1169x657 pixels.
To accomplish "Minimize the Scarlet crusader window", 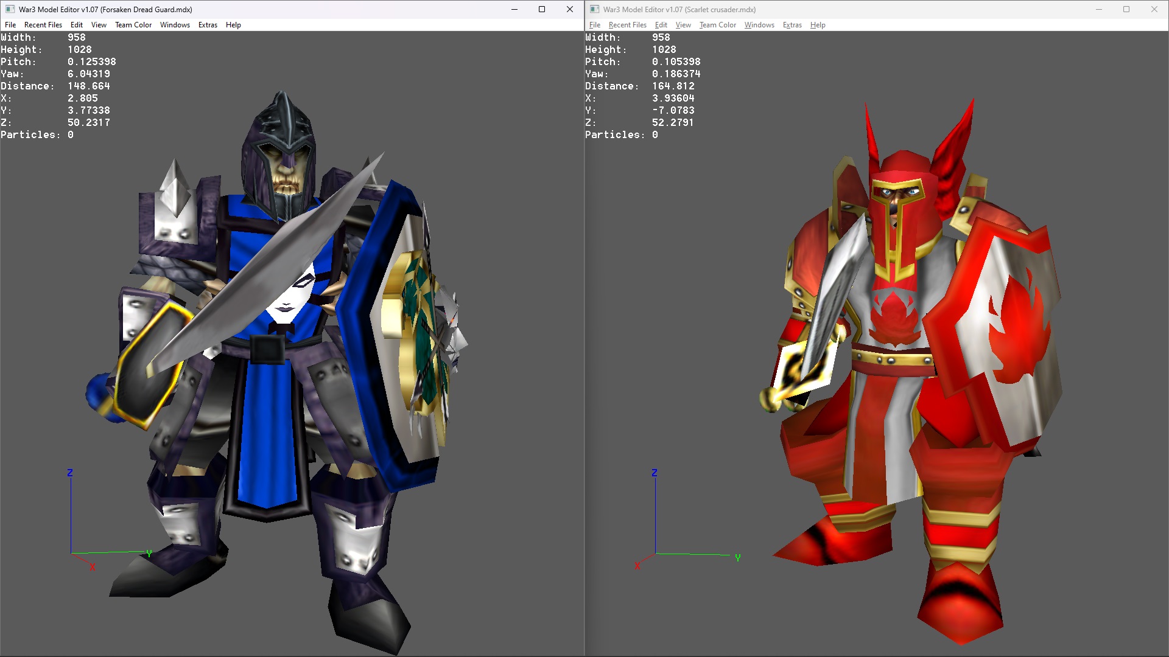I will [x=1099, y=9].
